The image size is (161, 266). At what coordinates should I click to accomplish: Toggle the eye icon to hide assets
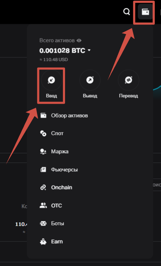point(79,41)
